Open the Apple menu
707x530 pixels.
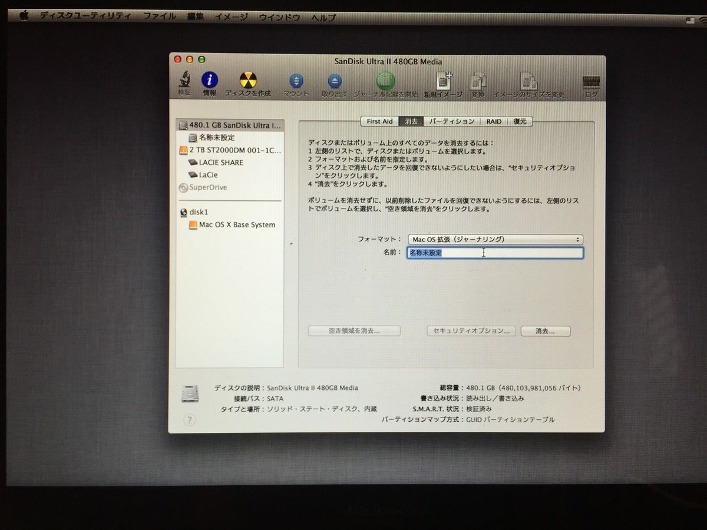24,16
